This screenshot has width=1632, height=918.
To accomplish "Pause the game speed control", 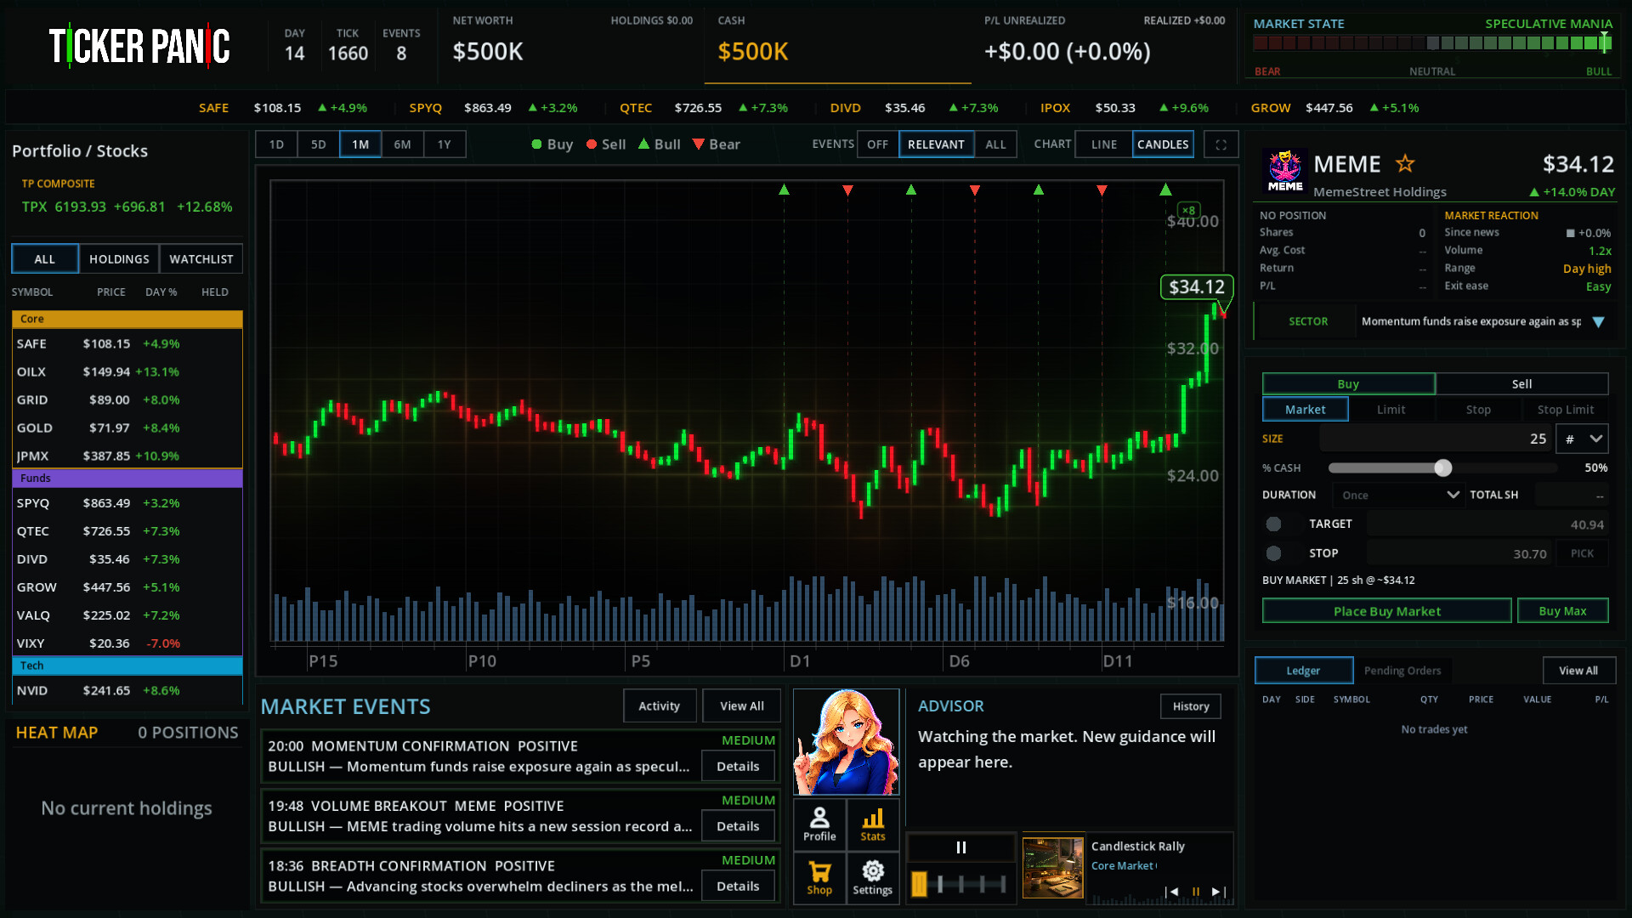I will (x=961, y=847).
